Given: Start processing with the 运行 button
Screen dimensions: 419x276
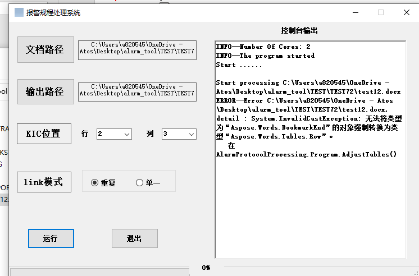Looking at the screenshot, I should point(51,238).
